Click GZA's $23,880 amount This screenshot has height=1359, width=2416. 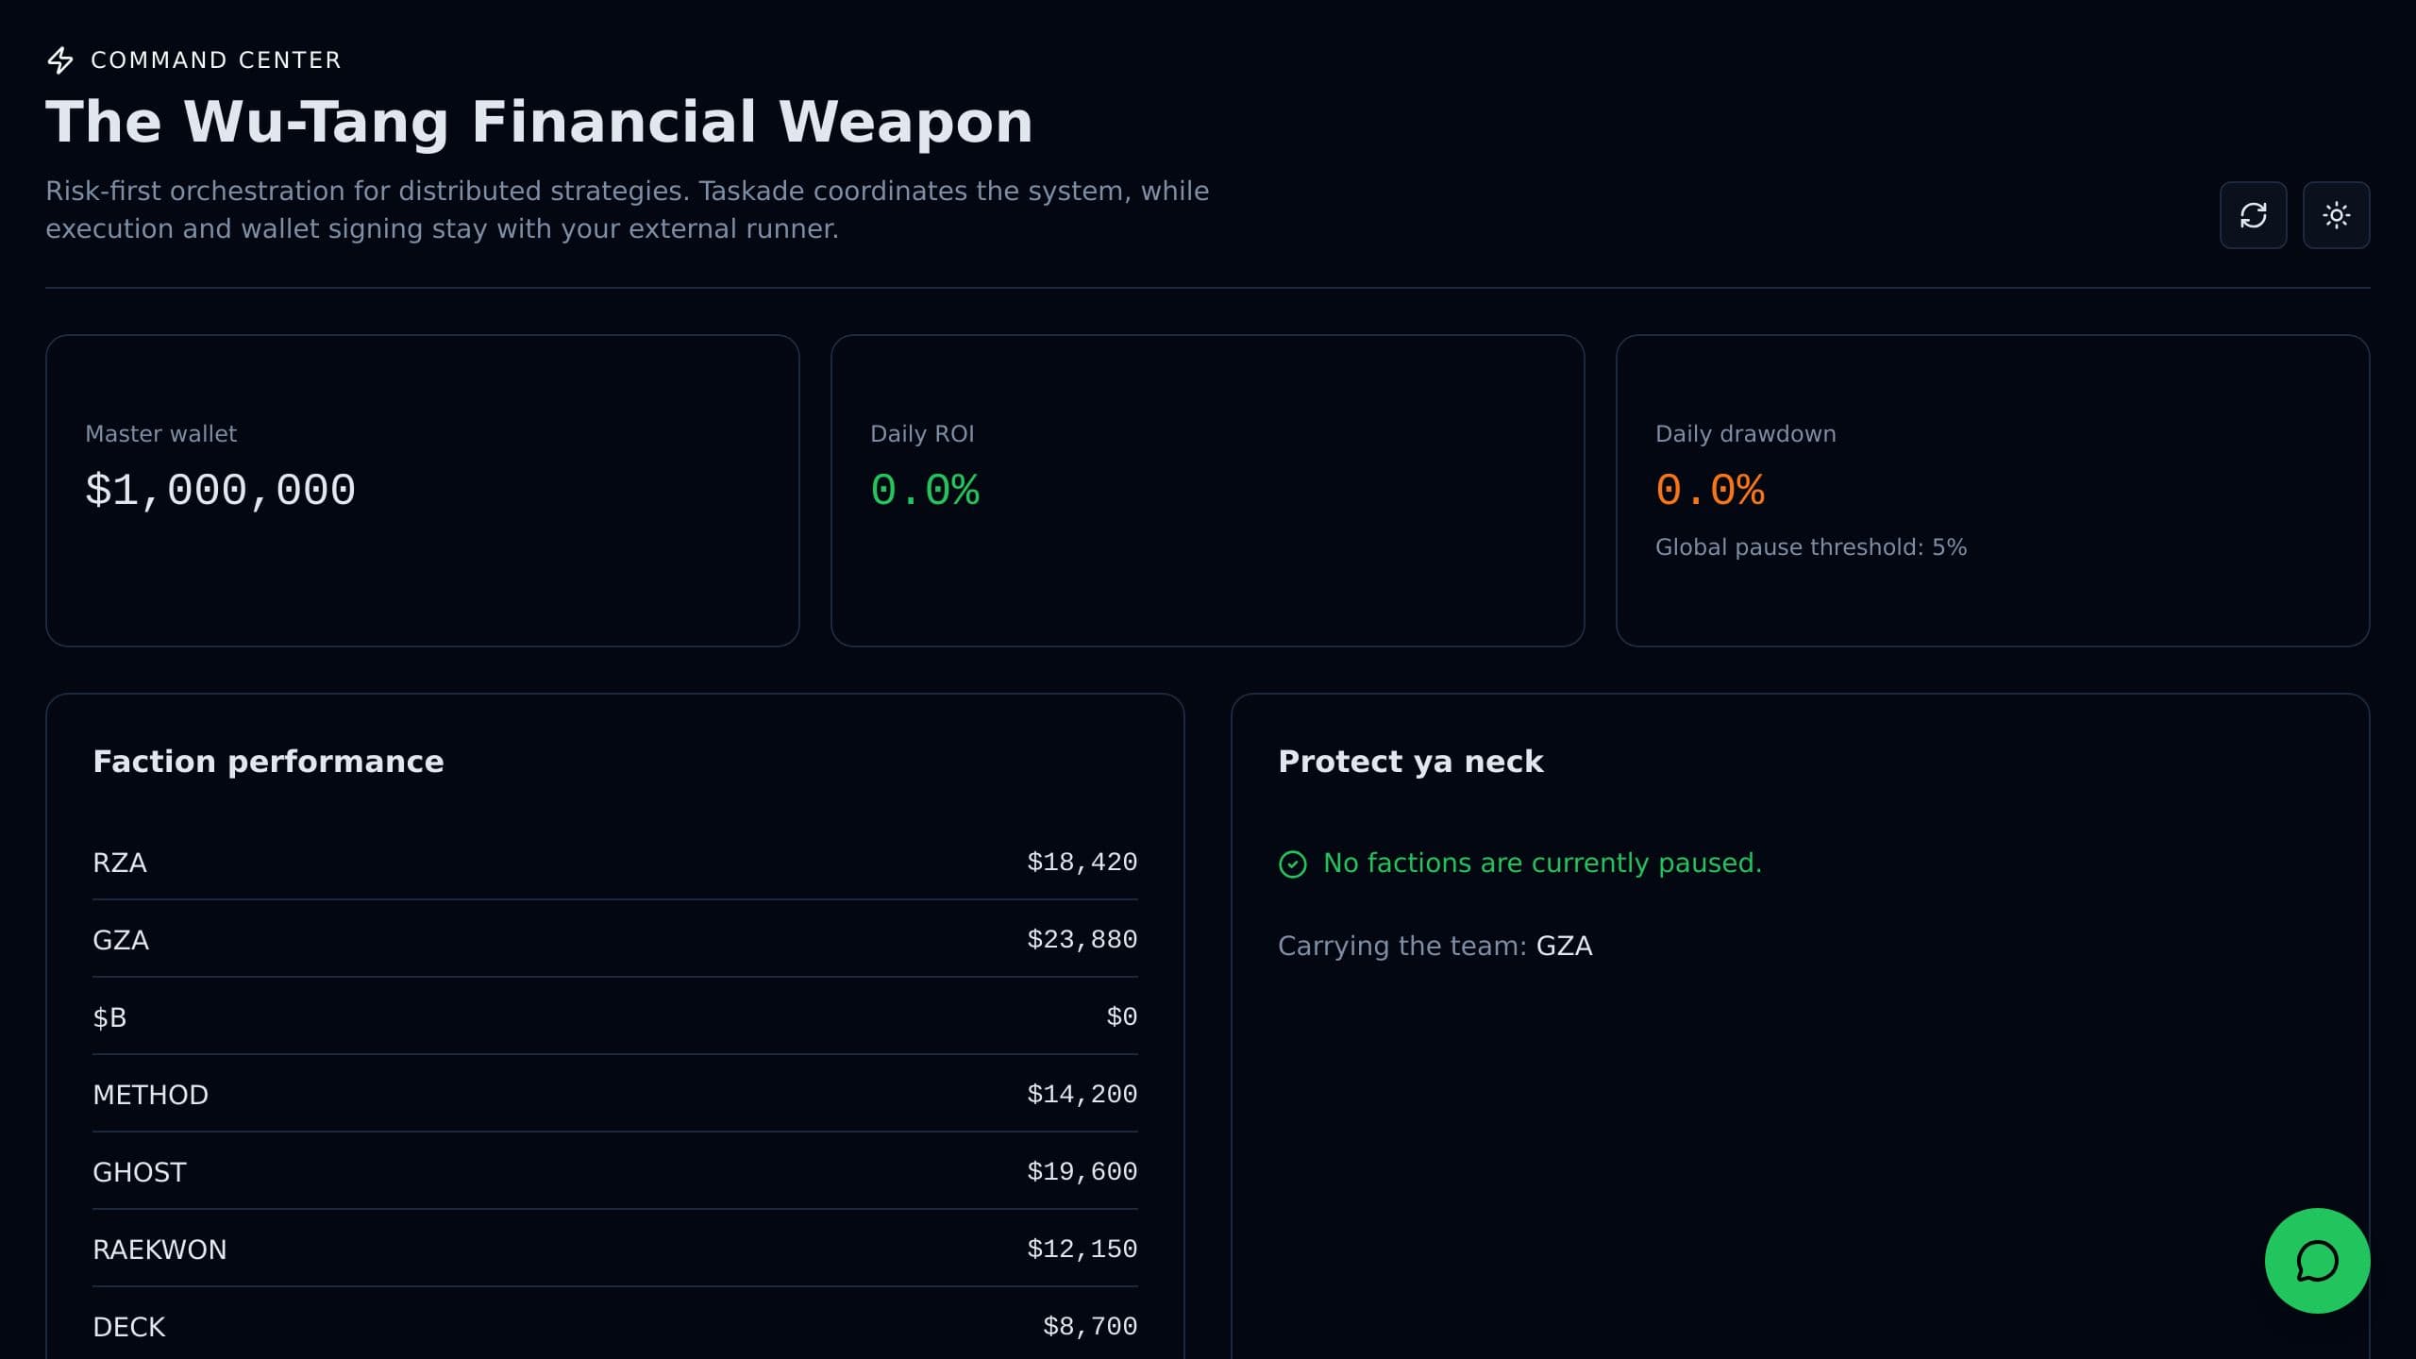(1082, 940)
